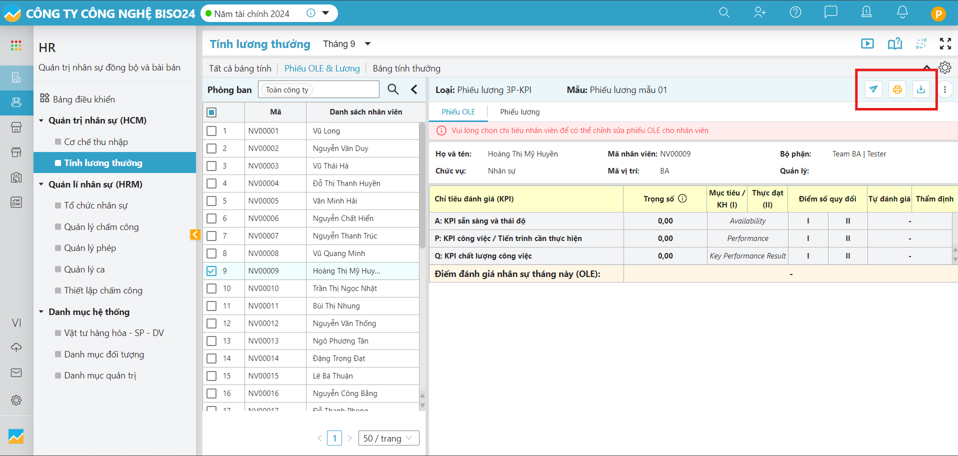This screenshot has width=958, height=456.
Task: Click the send payslip paper-plane icon
Action: tap(873, 89)
